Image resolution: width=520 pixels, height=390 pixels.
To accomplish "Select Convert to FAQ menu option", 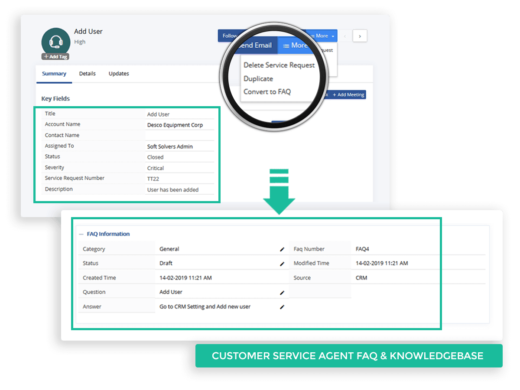I will click(x=267, y=92).
